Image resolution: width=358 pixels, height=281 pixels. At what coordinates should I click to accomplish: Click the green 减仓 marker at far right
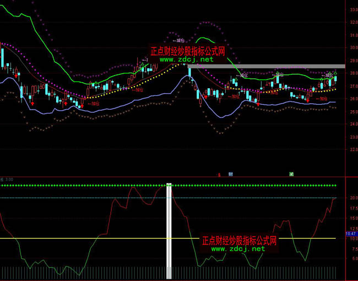336,73
